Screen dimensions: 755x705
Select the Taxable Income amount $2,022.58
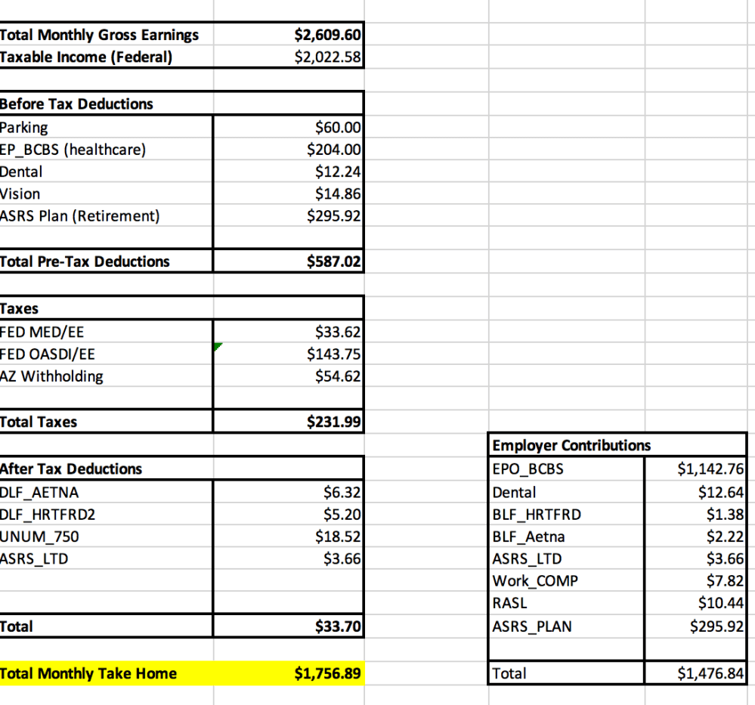[327, 57]
